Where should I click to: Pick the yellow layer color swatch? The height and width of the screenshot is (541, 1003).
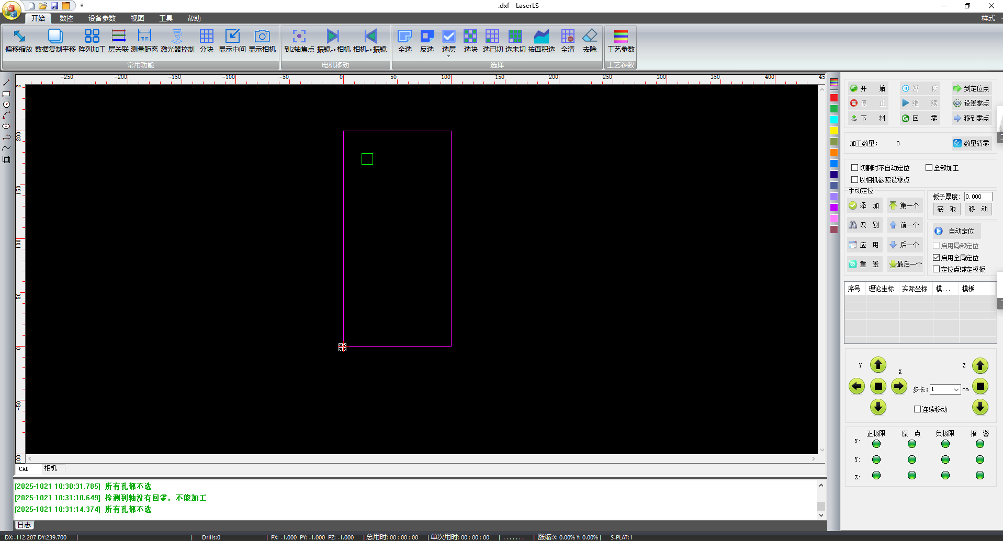click(834, 131)
